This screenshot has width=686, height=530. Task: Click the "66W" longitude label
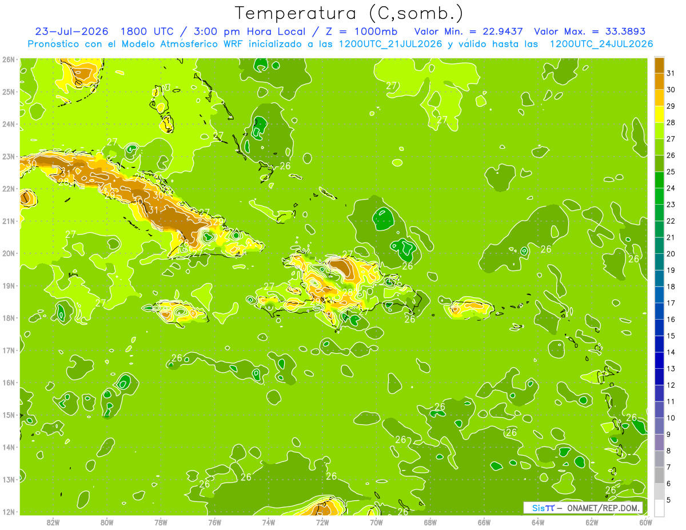tap(484, 522)
